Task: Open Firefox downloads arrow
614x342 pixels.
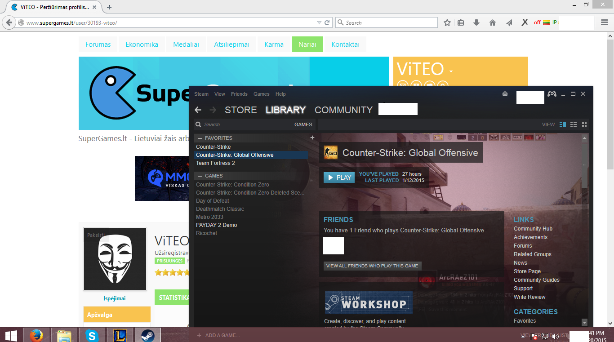Action: [476, 22]
